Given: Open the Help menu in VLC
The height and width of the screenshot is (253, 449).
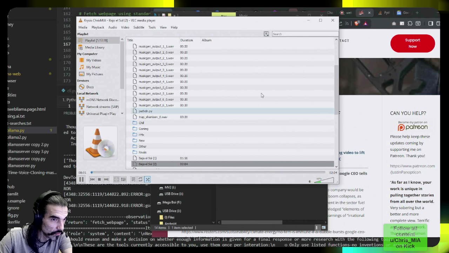Looking at the screenshot, I should [174, 27].
